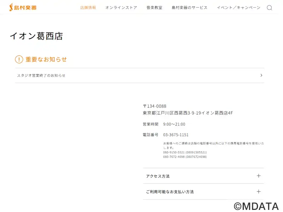Screen dimensions: 283x212
Task: Expand the ご利用可能なお支払い方法 section
Action: [x=203, y=192]
